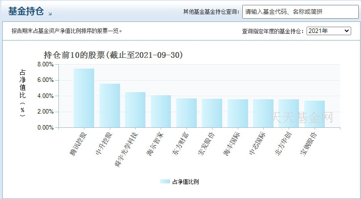Click the 海尔智家 bar
The image size is (361, 199).
[x=161, y=111]
